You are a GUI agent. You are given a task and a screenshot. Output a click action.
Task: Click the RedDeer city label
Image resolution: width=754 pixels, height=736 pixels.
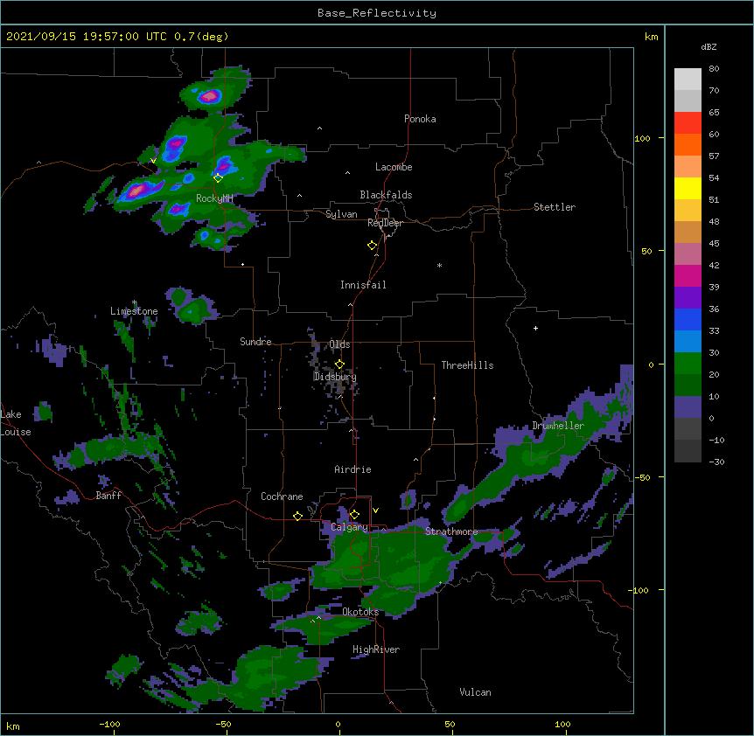385,223
